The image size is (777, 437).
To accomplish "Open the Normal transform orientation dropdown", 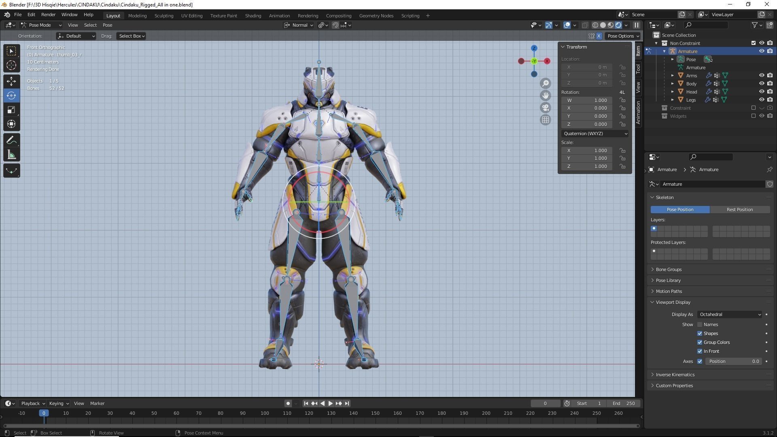I will click(x=299, y=25).
